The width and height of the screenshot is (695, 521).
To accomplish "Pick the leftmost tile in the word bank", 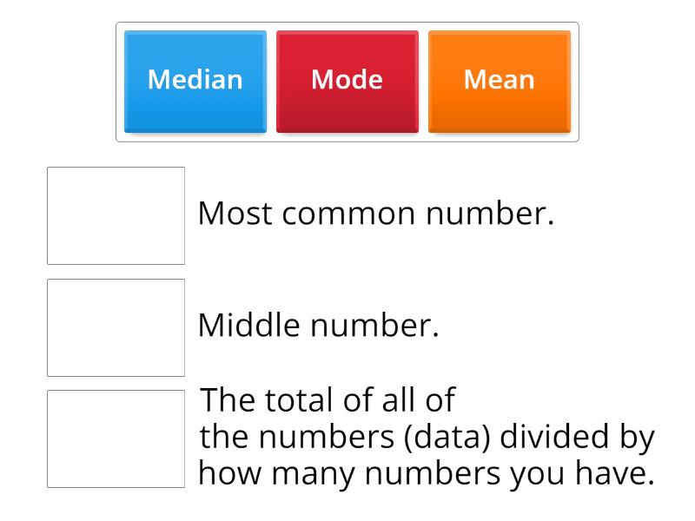I will click(194, 80).
